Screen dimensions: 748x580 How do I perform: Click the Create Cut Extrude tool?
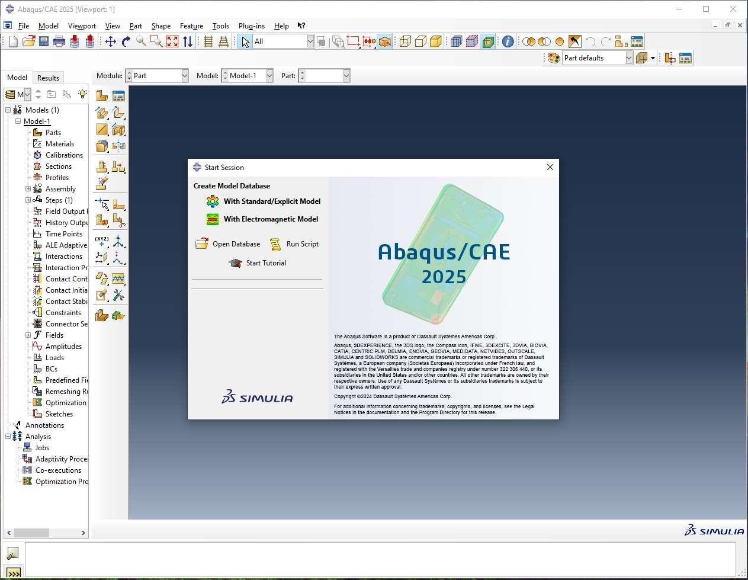(118, 129)
